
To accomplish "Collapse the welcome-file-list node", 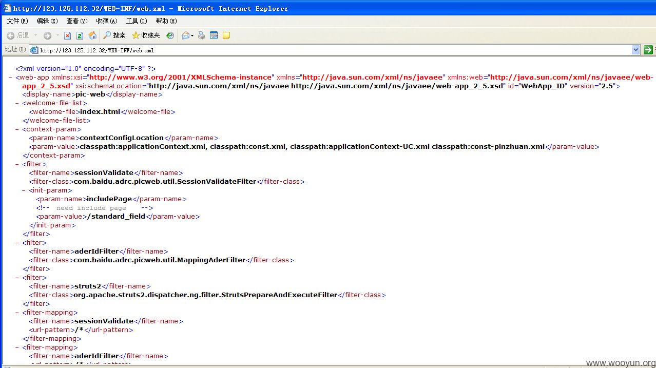I will [x=18, y=103].
